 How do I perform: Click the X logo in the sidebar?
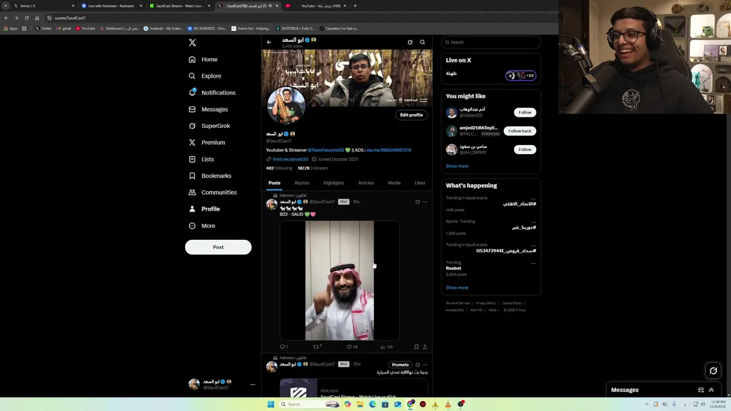pyautogui.click(x=192, y=43)
